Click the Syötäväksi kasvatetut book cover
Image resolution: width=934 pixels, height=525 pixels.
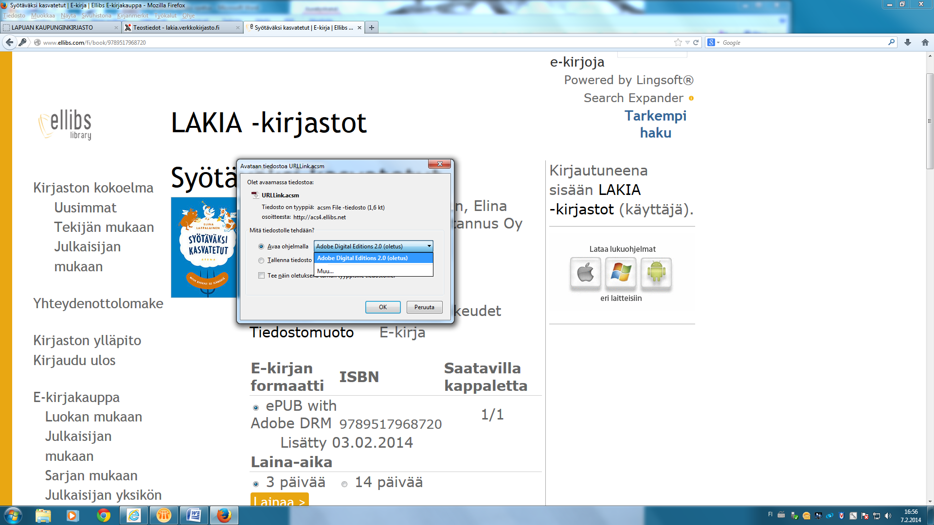[x=205, y=247]
